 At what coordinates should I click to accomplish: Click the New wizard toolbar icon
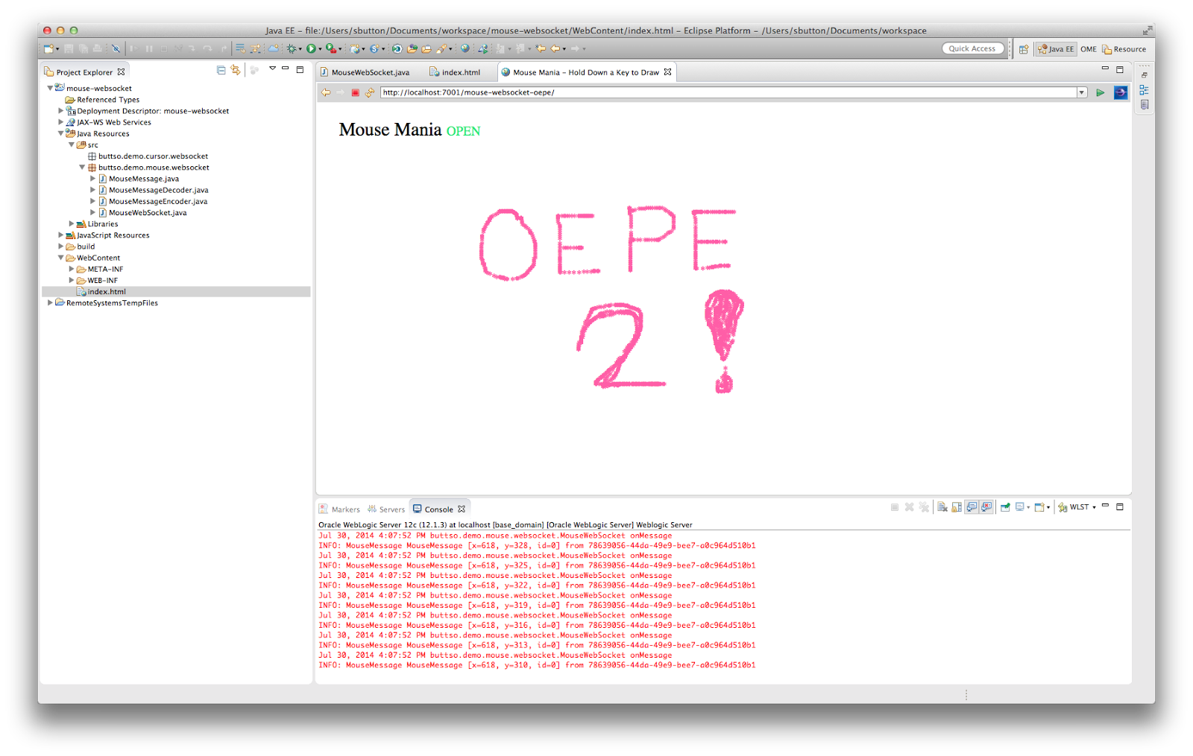pyautogui.click(x=48, y=48)
